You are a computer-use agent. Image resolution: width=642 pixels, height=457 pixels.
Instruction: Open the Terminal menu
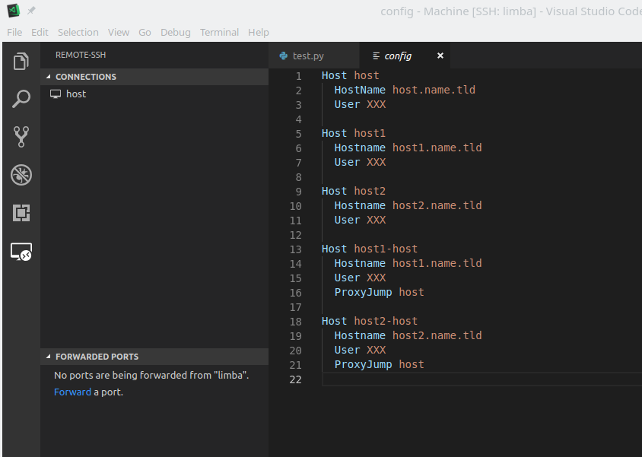tap(219, 33)
